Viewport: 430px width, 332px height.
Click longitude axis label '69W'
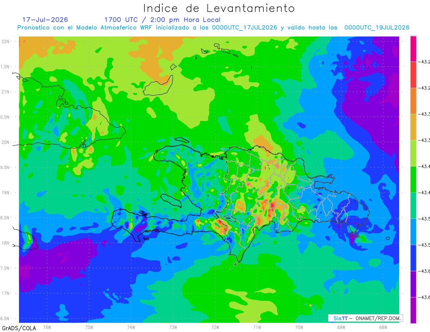[341, 327]
